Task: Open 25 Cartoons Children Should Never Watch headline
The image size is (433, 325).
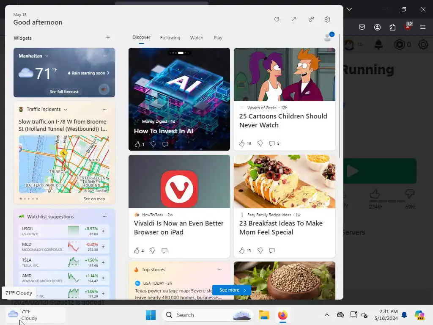Action: click(x=283, y=121)
